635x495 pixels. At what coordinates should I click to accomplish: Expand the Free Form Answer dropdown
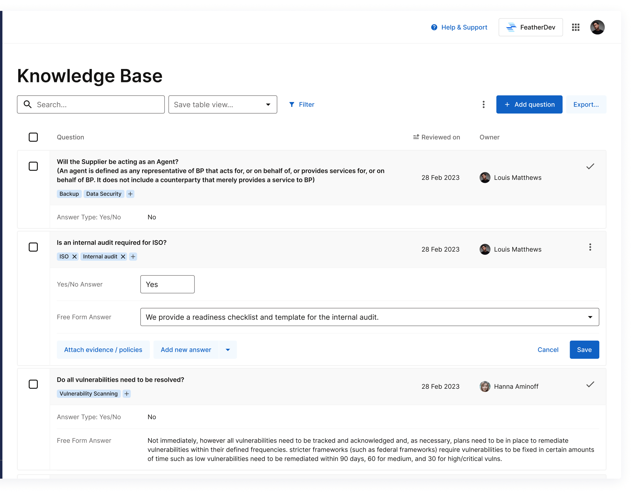(x=590, y=317)
